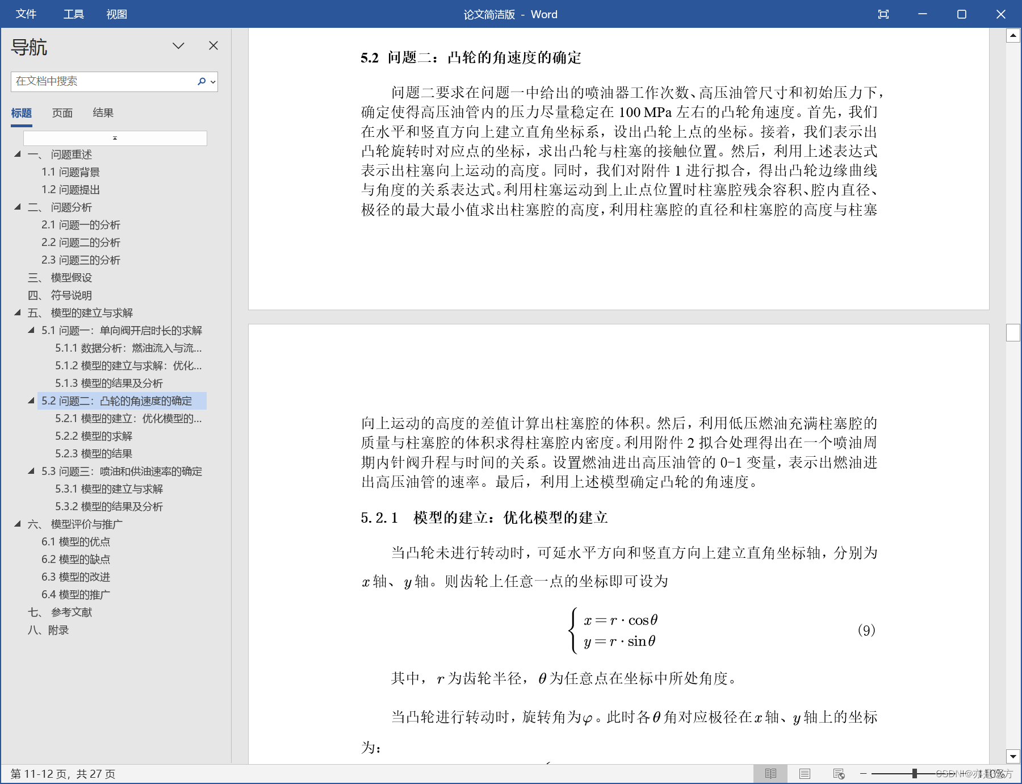
Task: Click the zoom slider handle
Action: [915, 774]
